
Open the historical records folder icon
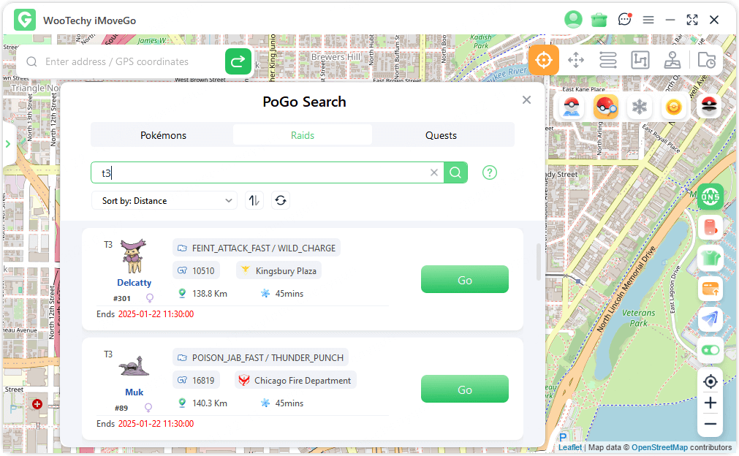click(x=706, y=60)
